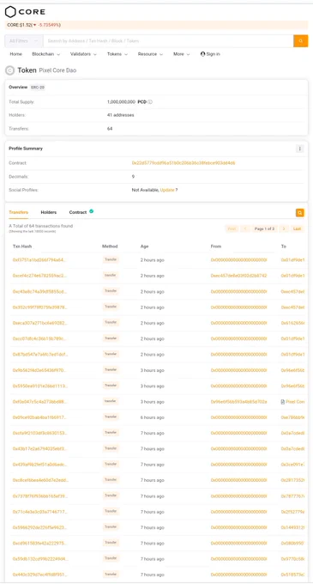Click the Pixel Core Dao token icon

[x=9, y=70]
